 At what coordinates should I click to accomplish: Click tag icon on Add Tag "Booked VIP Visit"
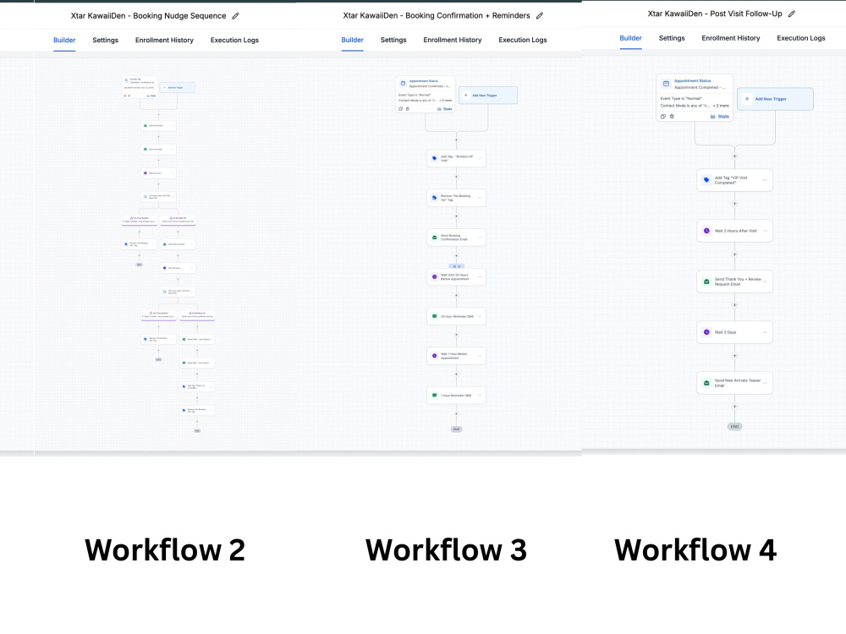click(434, 159)
